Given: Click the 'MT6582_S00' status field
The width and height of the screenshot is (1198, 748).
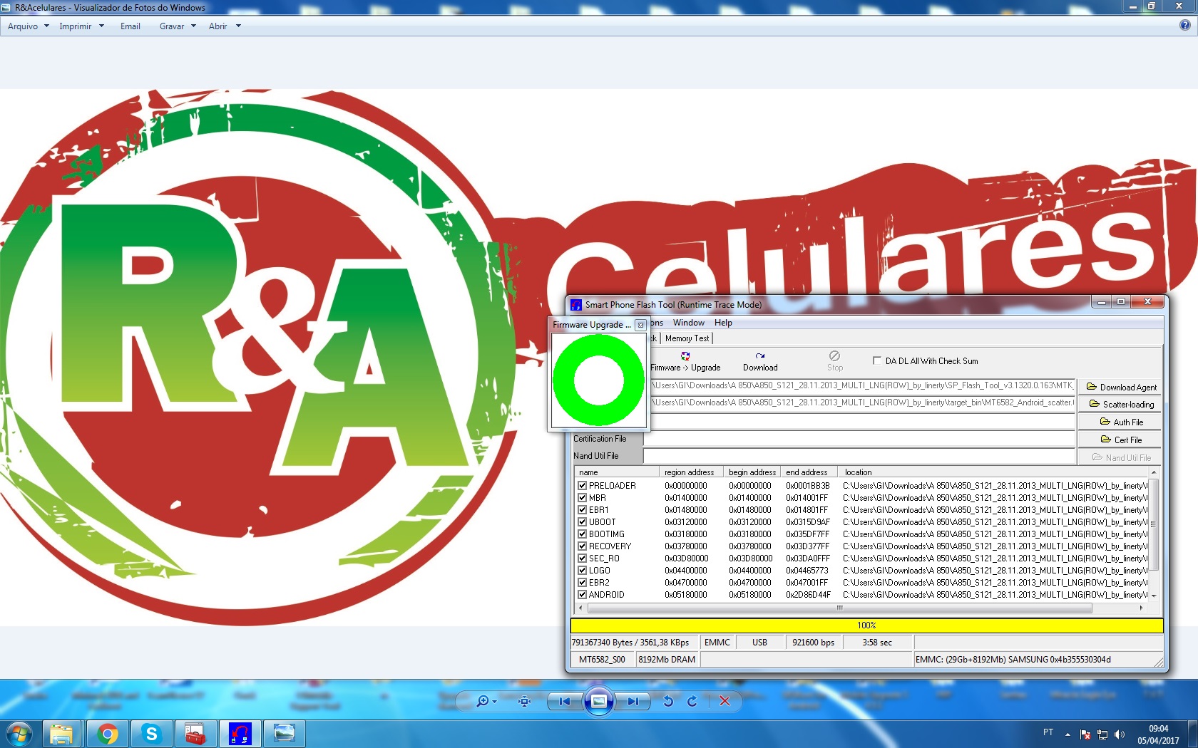Looking at the screenshot, I should (603, 660).
